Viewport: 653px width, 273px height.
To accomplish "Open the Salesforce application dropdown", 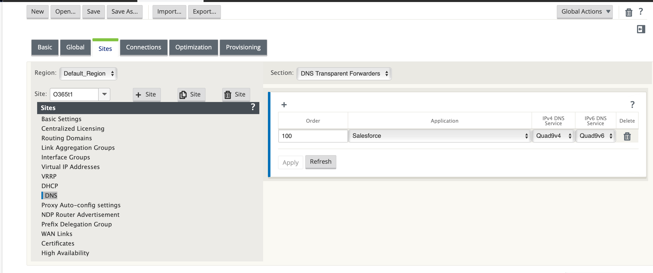I will (440, 136).
